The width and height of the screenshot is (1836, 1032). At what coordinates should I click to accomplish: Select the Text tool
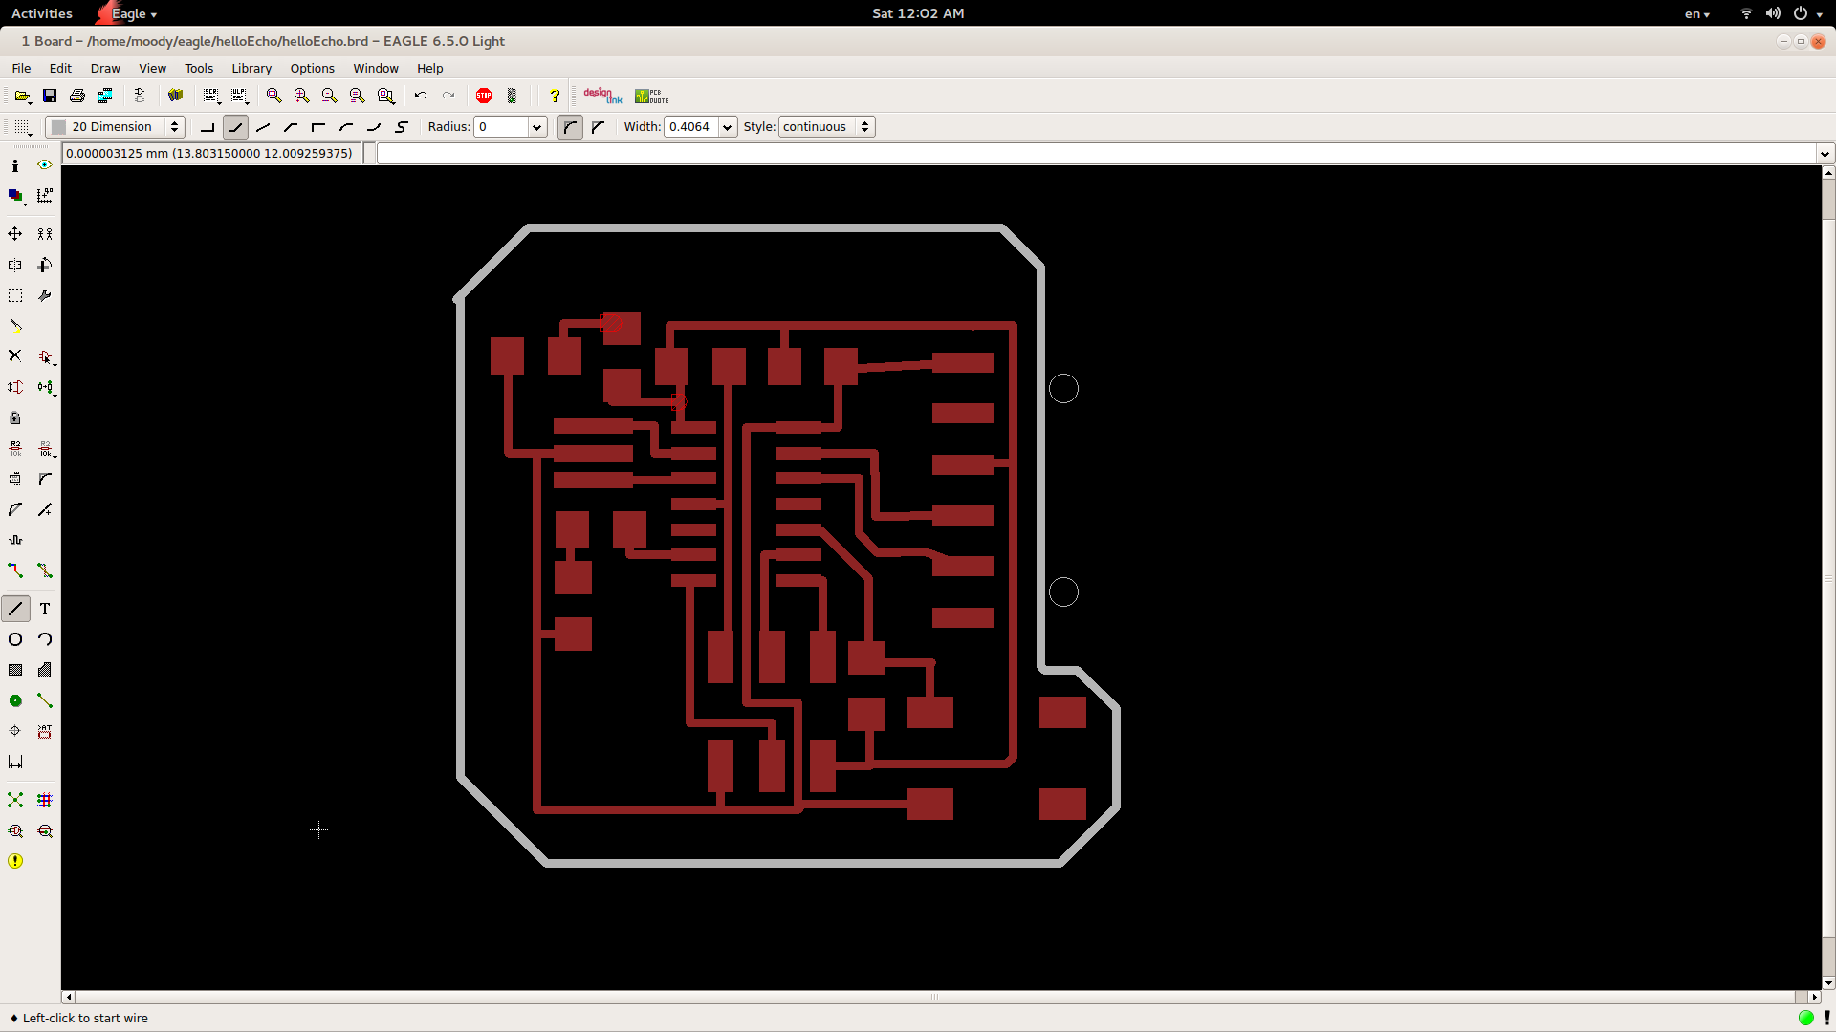click(x=45, y=609)
